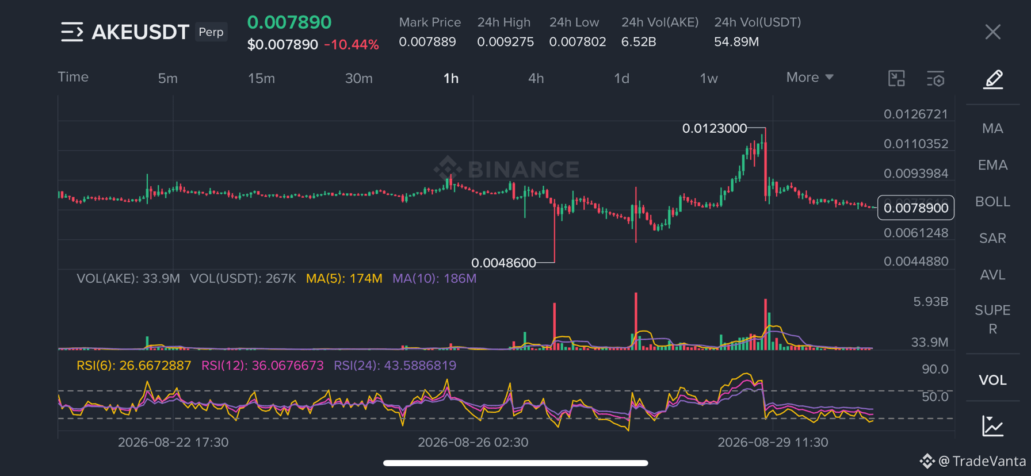The width and height of the screenshot is (1031, 476).
Task: Tap the home indicator bar
Action: pyautogui.click(x=515, y=463)
